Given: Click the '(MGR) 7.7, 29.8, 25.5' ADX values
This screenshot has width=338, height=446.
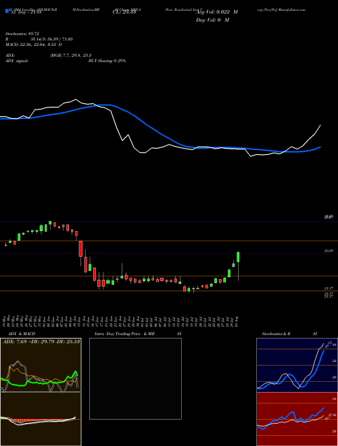Looking at the screenshot, I should click(x=70, y=55).
